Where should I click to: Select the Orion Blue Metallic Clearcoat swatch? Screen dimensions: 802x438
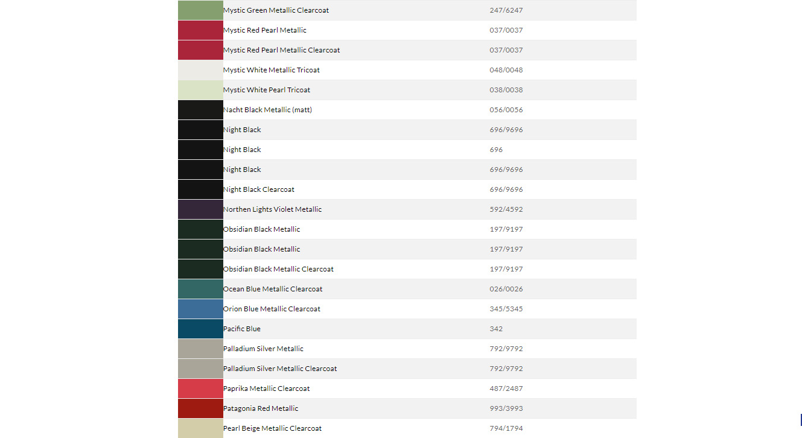[x=200, y=309]
